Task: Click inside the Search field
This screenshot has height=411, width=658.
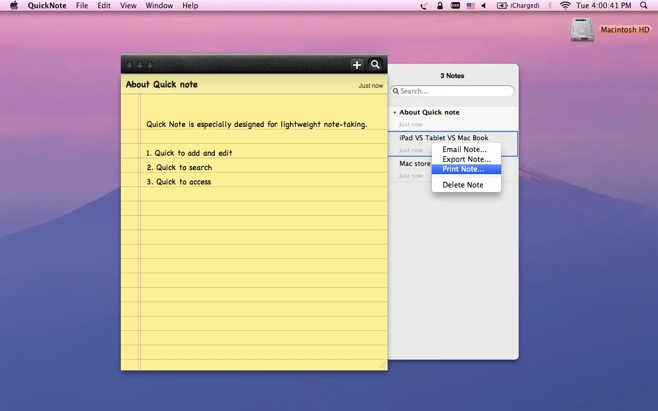Action: pyautogui.click(x=452, y=90)
